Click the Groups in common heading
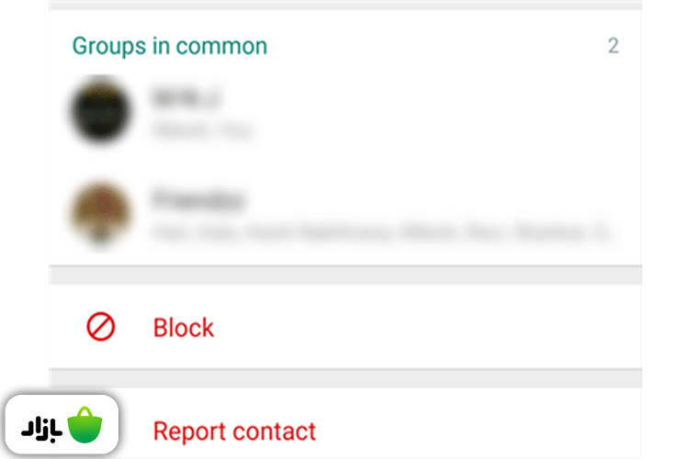The height and width of the screenshot is (459, 689). pyautogui.click(x=170, y=47)
